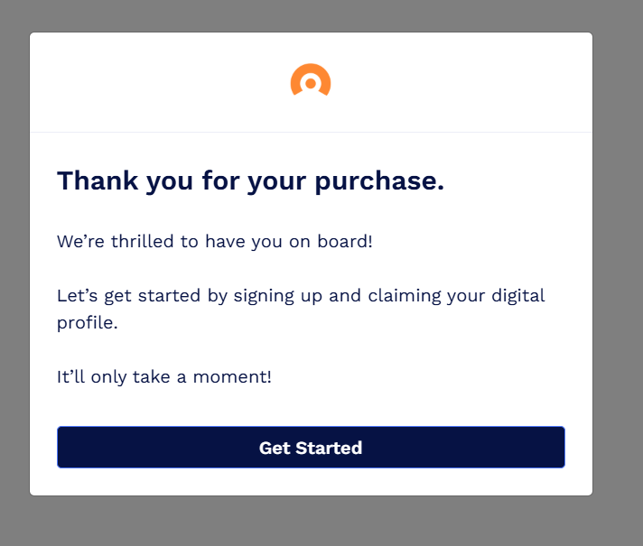Click the "Let's get started by signing" paragraph
The height and width of the screenshot is (546, 643).
[x=301, y=296]
